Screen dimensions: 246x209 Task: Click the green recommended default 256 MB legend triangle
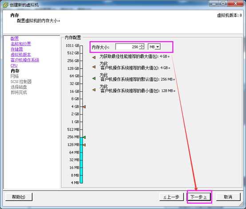click(94, 78)
